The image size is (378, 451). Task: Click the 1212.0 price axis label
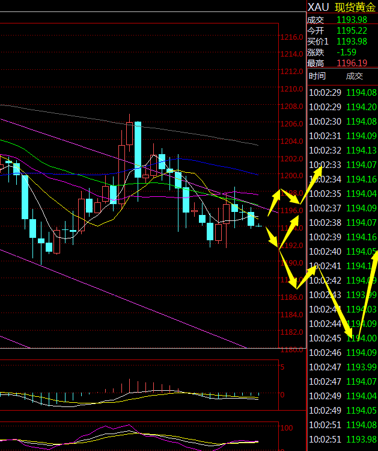tap(291, 71)
